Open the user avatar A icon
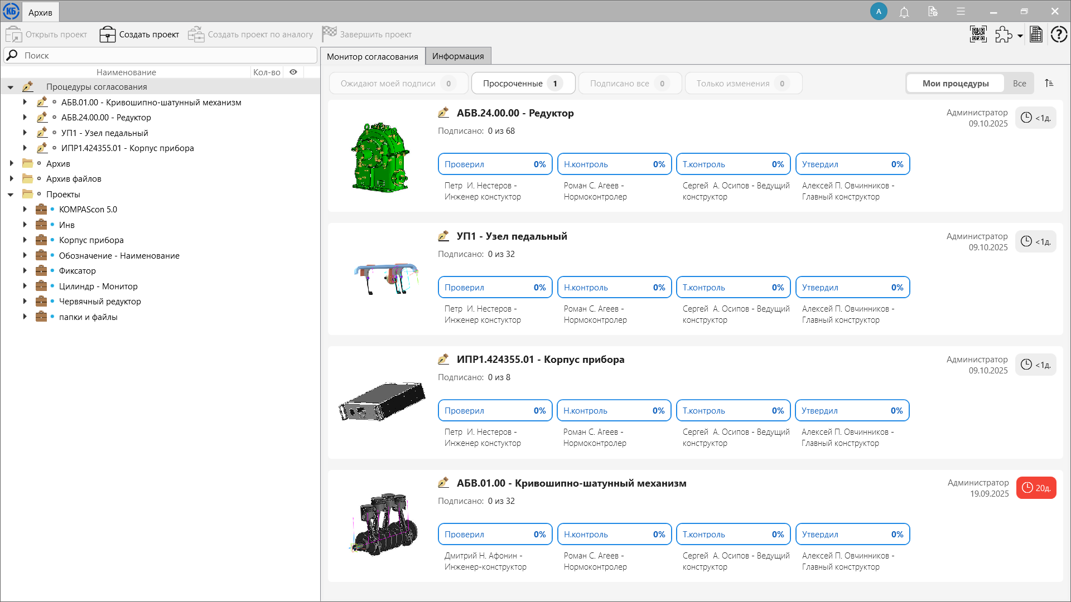 (879, 12)
